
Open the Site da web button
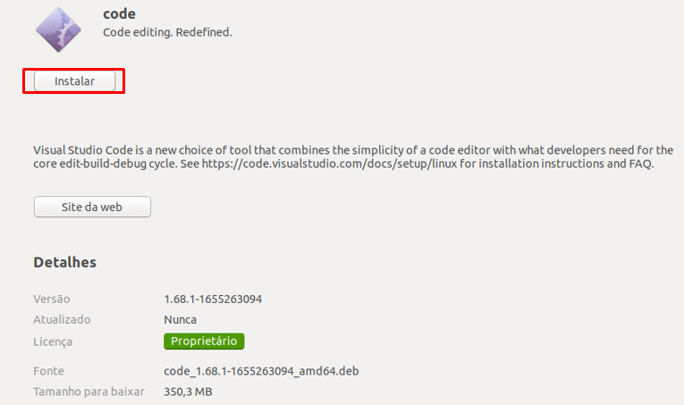[92, 207]
